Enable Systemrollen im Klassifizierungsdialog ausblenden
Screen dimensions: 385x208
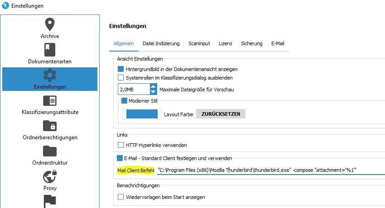click(x=121, y=78)
